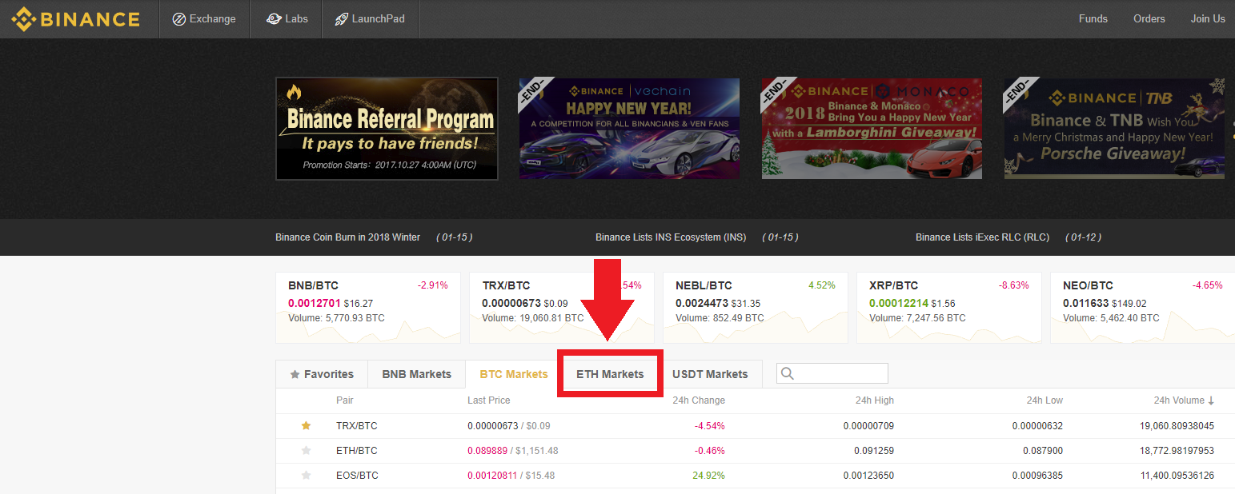Click the Binance logo

[x=75, y=19]
